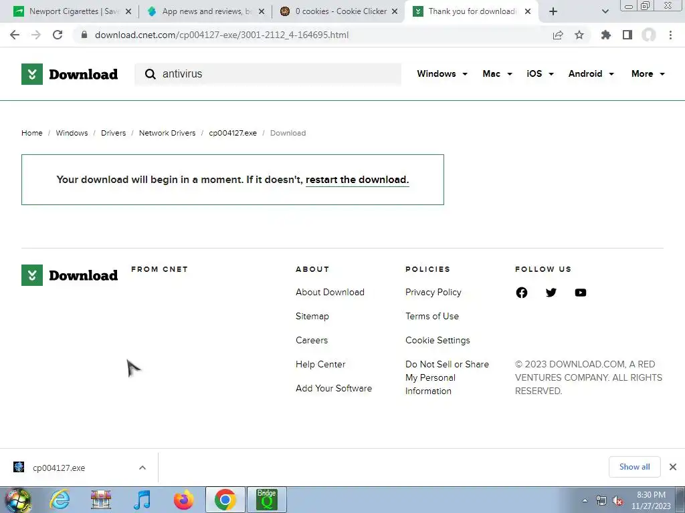The image size is (685, 513).
Task: Click the Windows breadcrumb link
Action: click(x=72, y=133)
